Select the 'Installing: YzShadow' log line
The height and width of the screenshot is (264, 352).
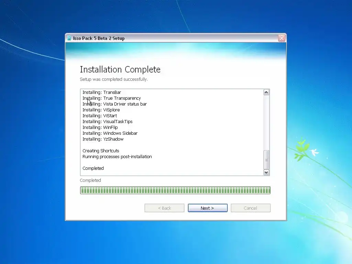tap(103, 139)
